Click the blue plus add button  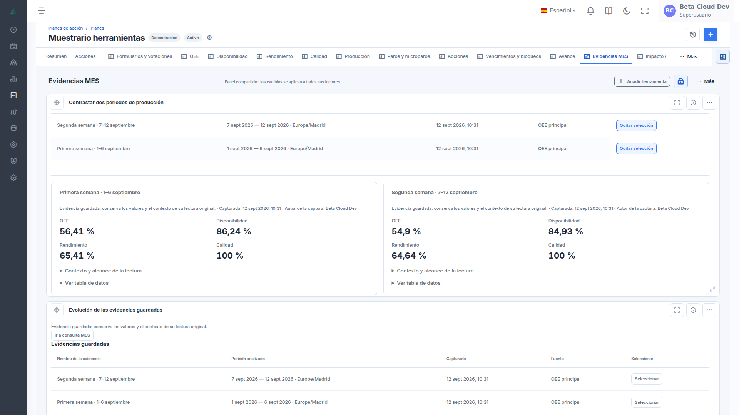(711, 35)
